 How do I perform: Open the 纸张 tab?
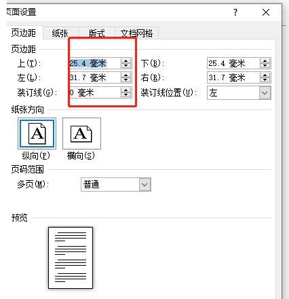tap(60, 33)
